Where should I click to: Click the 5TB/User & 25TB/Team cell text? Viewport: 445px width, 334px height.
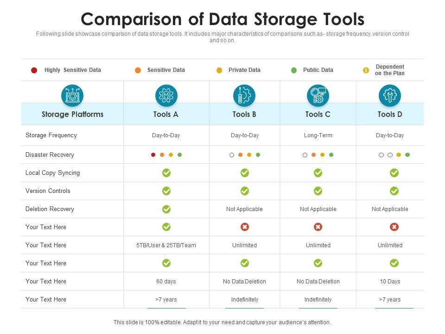pyautogui.click(x=166, y=245)
